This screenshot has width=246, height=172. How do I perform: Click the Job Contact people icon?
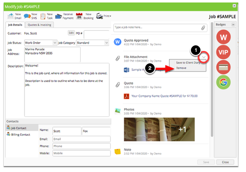(8, 128)
